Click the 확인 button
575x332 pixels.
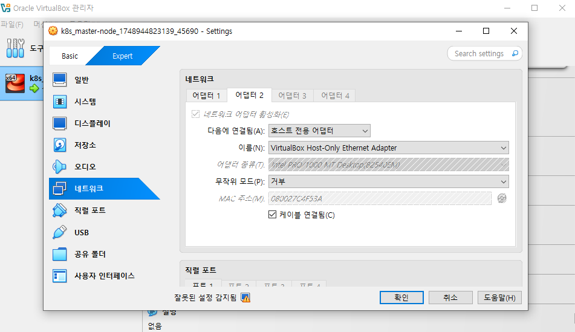tap(401, 298)
